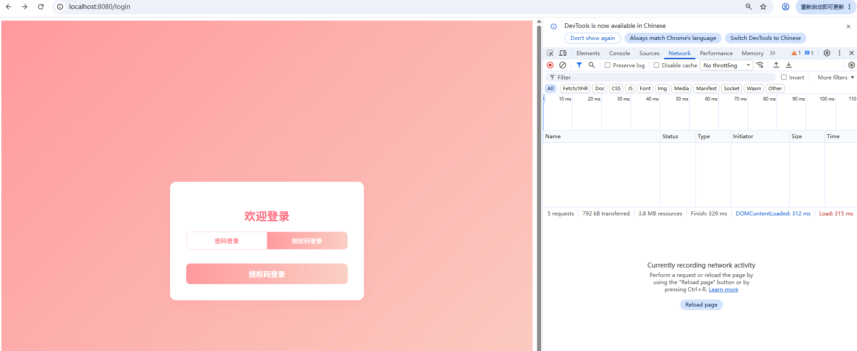Switch to the Sources tab

point(649,53)
